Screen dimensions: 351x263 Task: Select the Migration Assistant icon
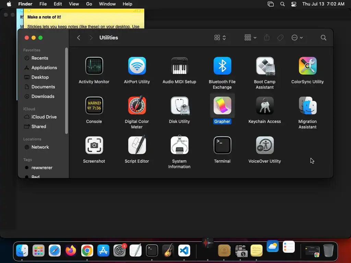tap(307, 105)
